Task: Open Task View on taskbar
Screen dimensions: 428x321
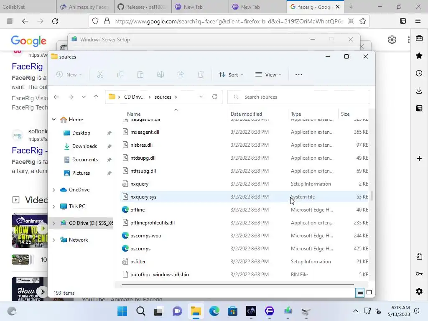Action: pos(158,311)
